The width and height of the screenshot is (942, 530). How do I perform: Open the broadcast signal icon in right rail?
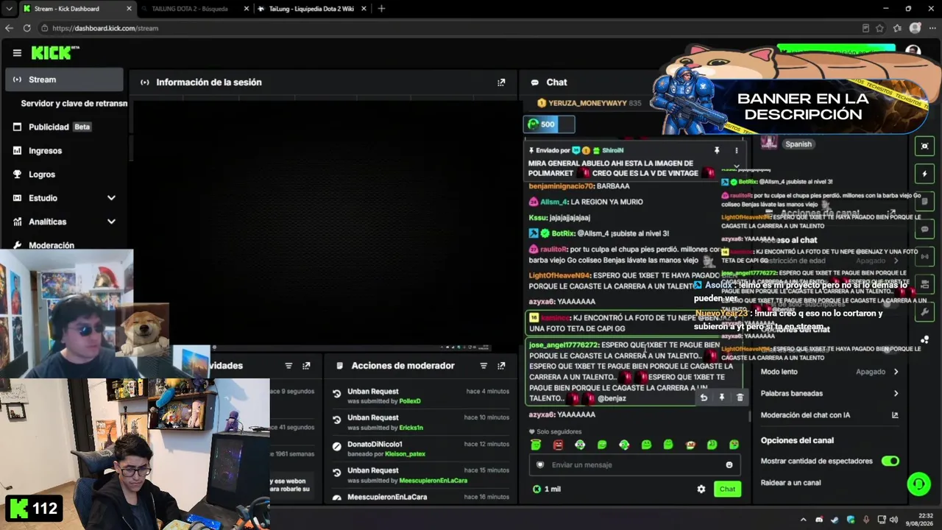tap(925, 256)
